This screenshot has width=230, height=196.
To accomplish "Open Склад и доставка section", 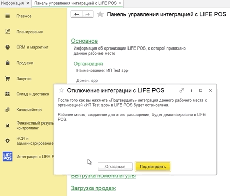I will click(33, 94).
